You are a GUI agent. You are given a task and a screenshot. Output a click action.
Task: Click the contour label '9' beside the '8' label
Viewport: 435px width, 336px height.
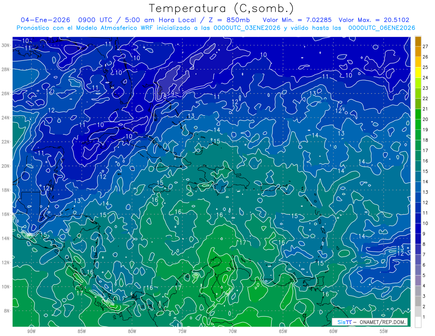(x=173, y=94)
